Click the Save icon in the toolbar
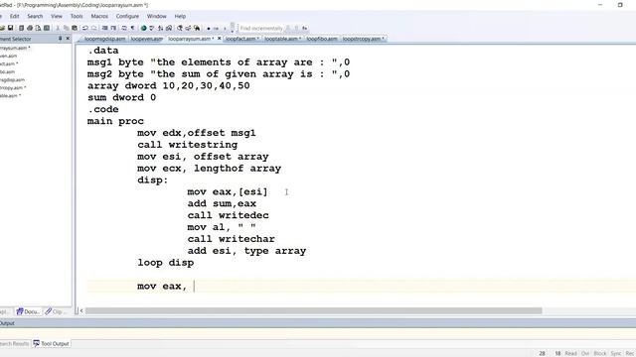This screenshot has height=357, width=636. click(x=10, y=28)
